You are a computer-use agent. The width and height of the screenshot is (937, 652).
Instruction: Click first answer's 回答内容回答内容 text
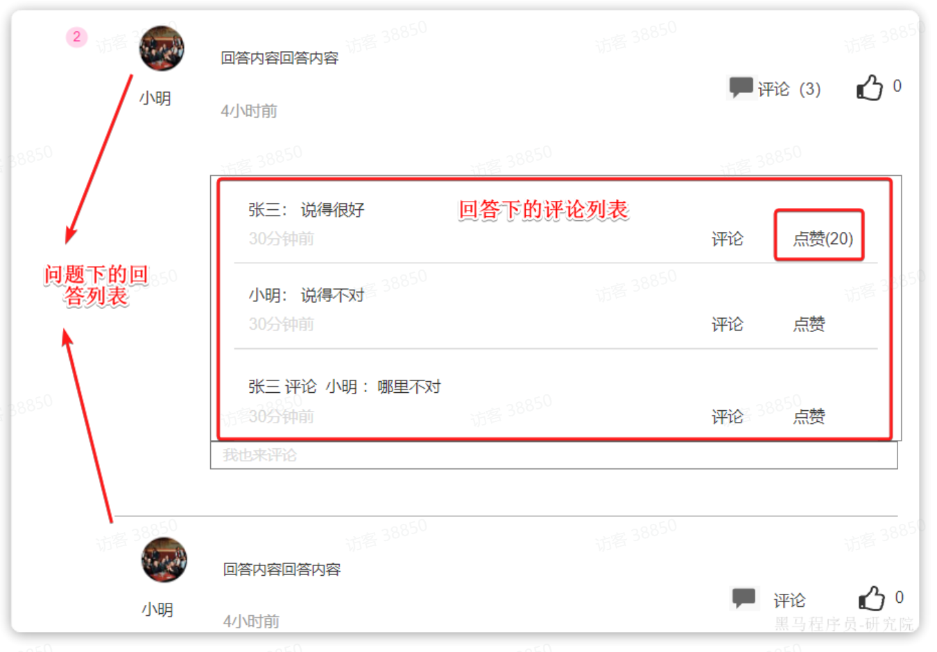[x=280, y=58]
